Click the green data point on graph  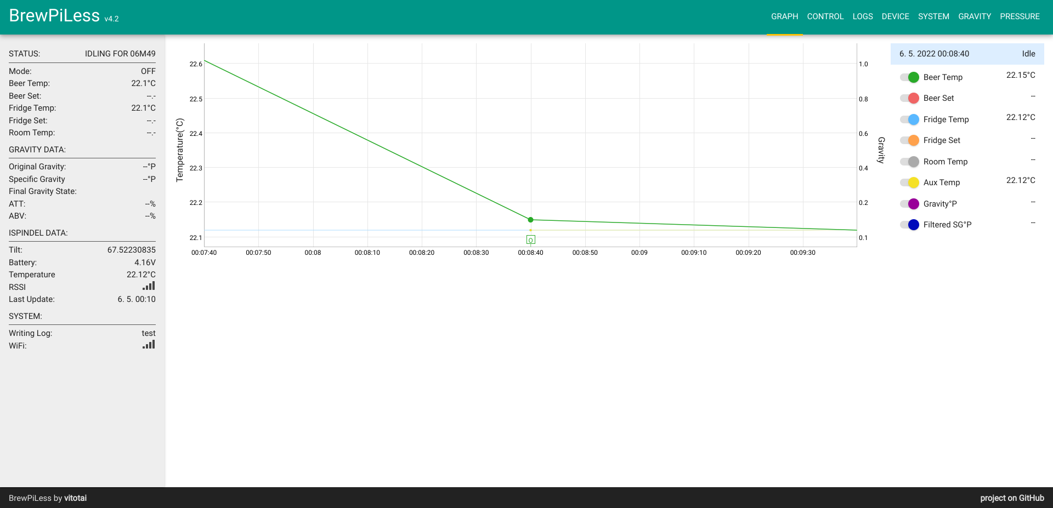click(530, 220)
